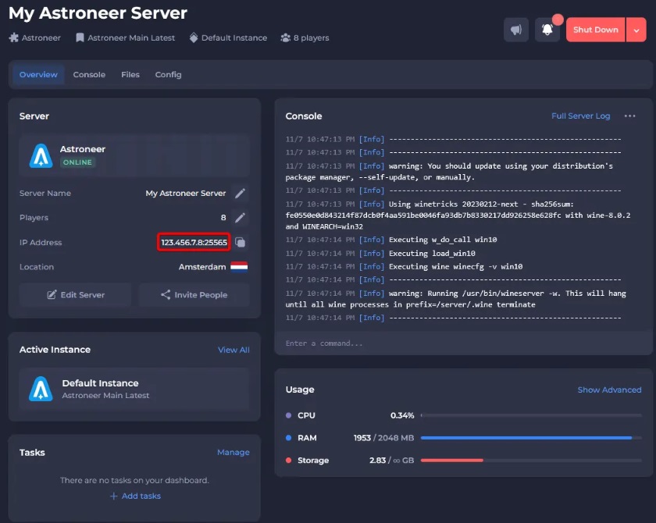Edit the Players count pencil icon
This screenshot has width=656, height=523.
coord(241,217)
